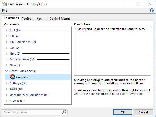Select the Settings (22) label
This screenshot has height=117, width=156.
18,83
